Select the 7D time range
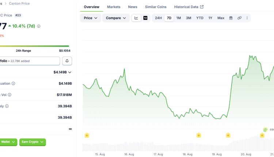 pyautogui.click(x=169, y=18)
